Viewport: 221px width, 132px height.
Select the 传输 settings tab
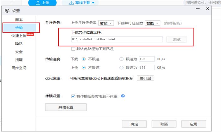pos(20,28)
